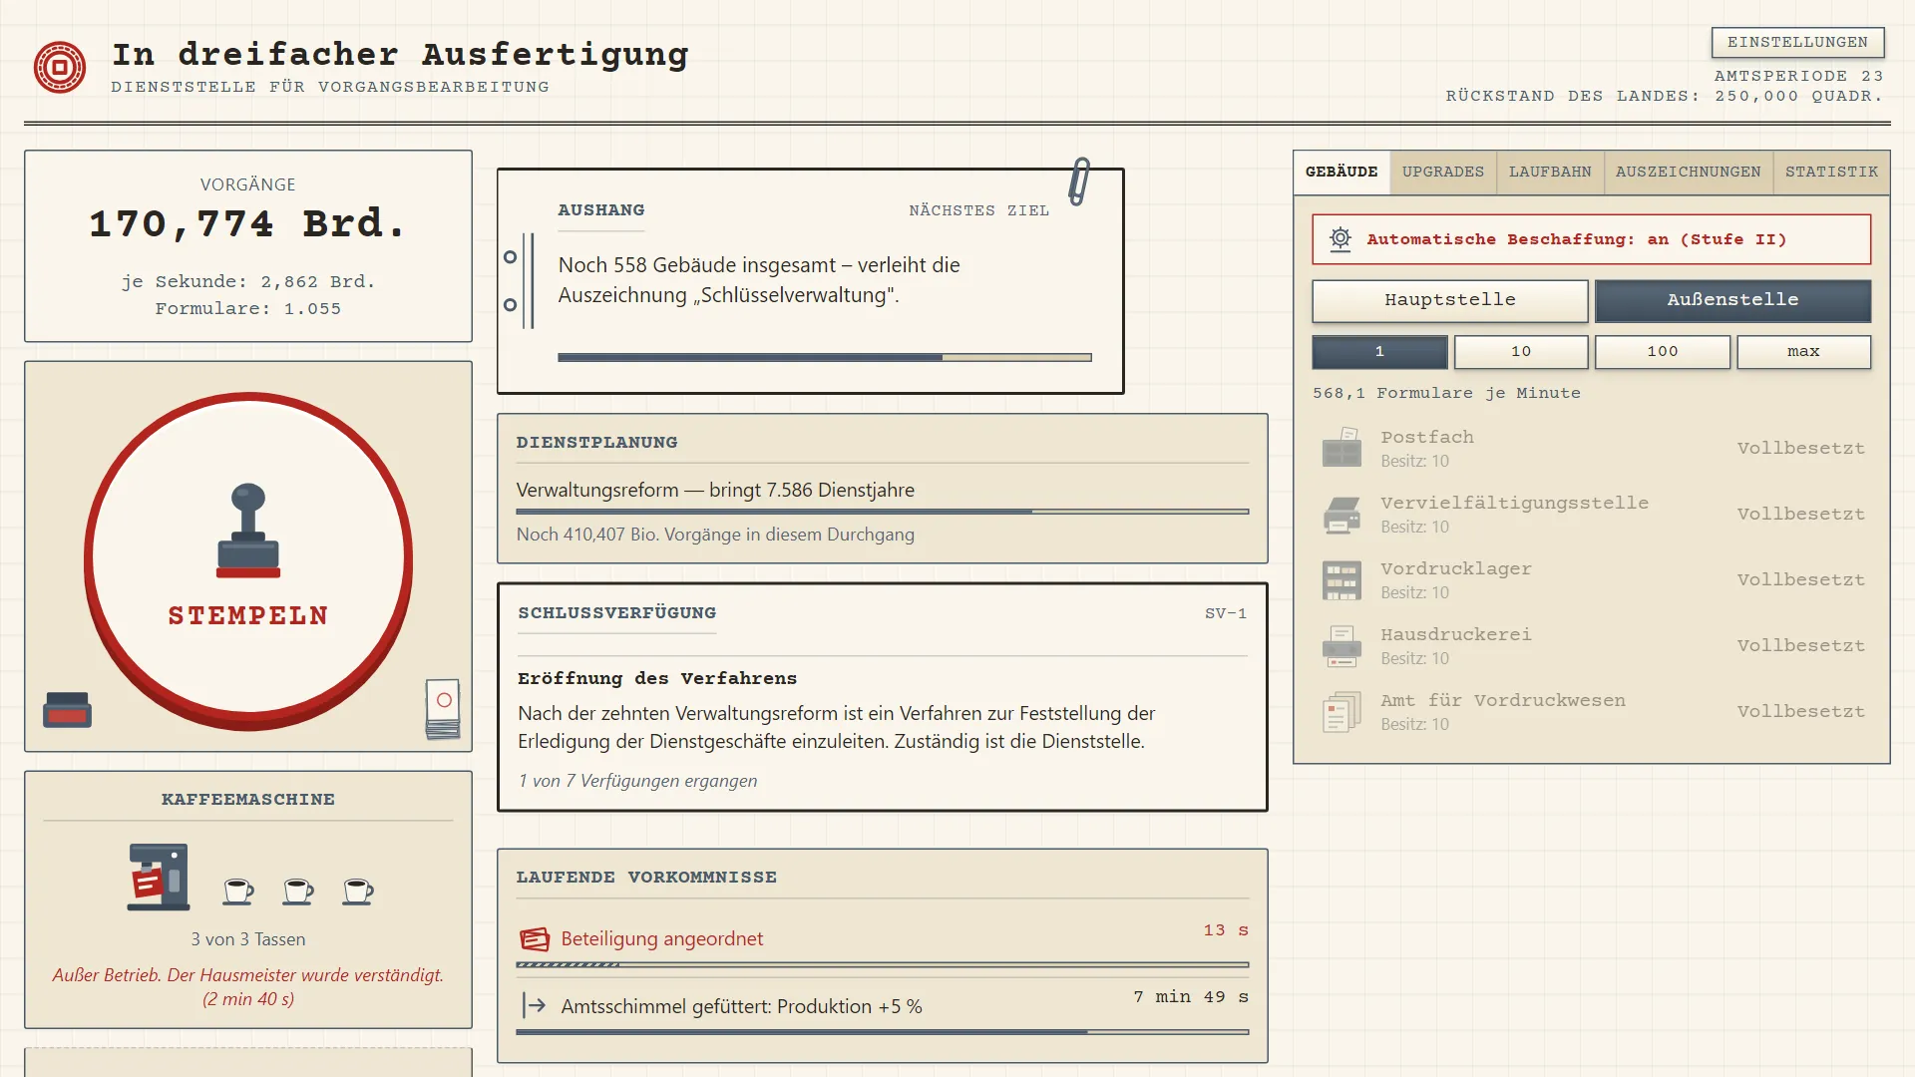Click the Amtsschimmel gefüttert timer progress bar
This screenshot has width=1915, height=1077.
[882, 1032]
